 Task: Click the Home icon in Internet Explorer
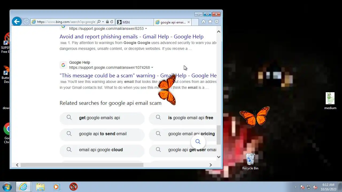(204, 22)
